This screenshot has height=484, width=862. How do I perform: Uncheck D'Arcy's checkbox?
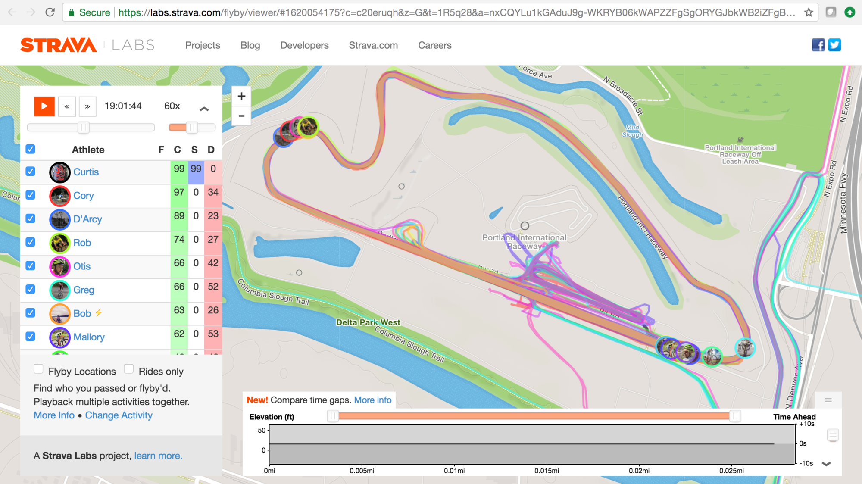click(30, 218)
